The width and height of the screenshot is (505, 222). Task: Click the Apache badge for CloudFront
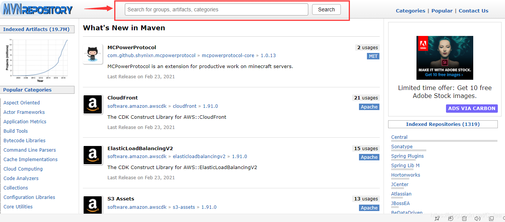[x=369, y=107]
